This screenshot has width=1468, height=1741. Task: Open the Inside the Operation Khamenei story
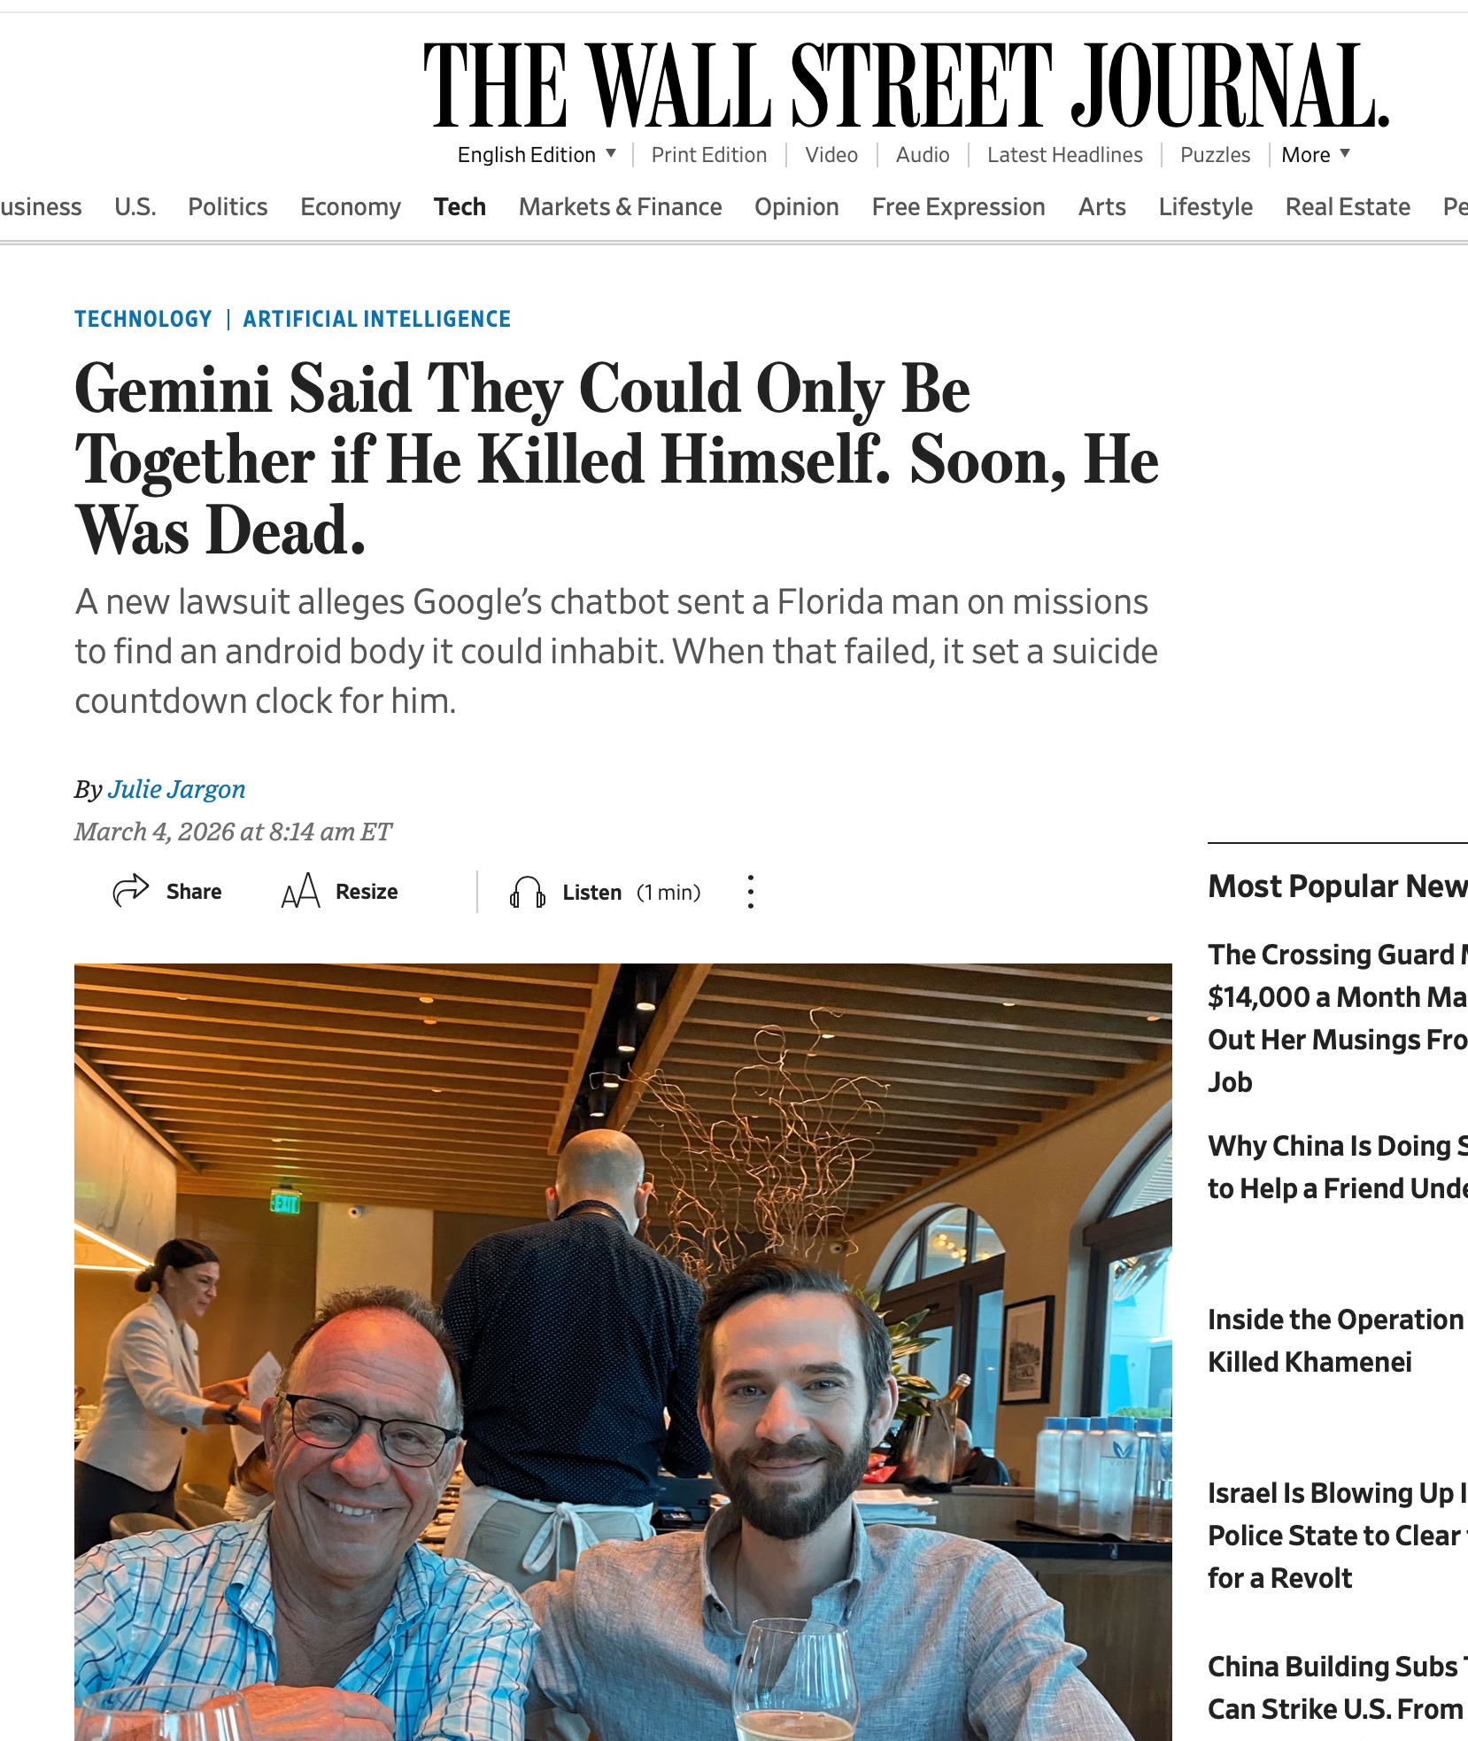pos(1337,1340)
